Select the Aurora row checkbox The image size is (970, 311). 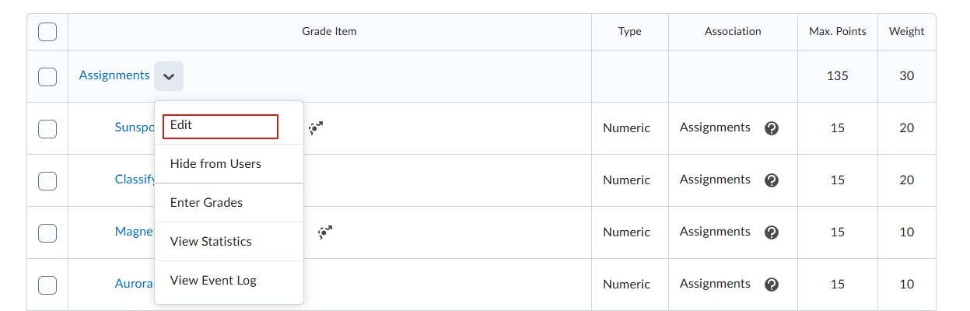click(47, 285)
